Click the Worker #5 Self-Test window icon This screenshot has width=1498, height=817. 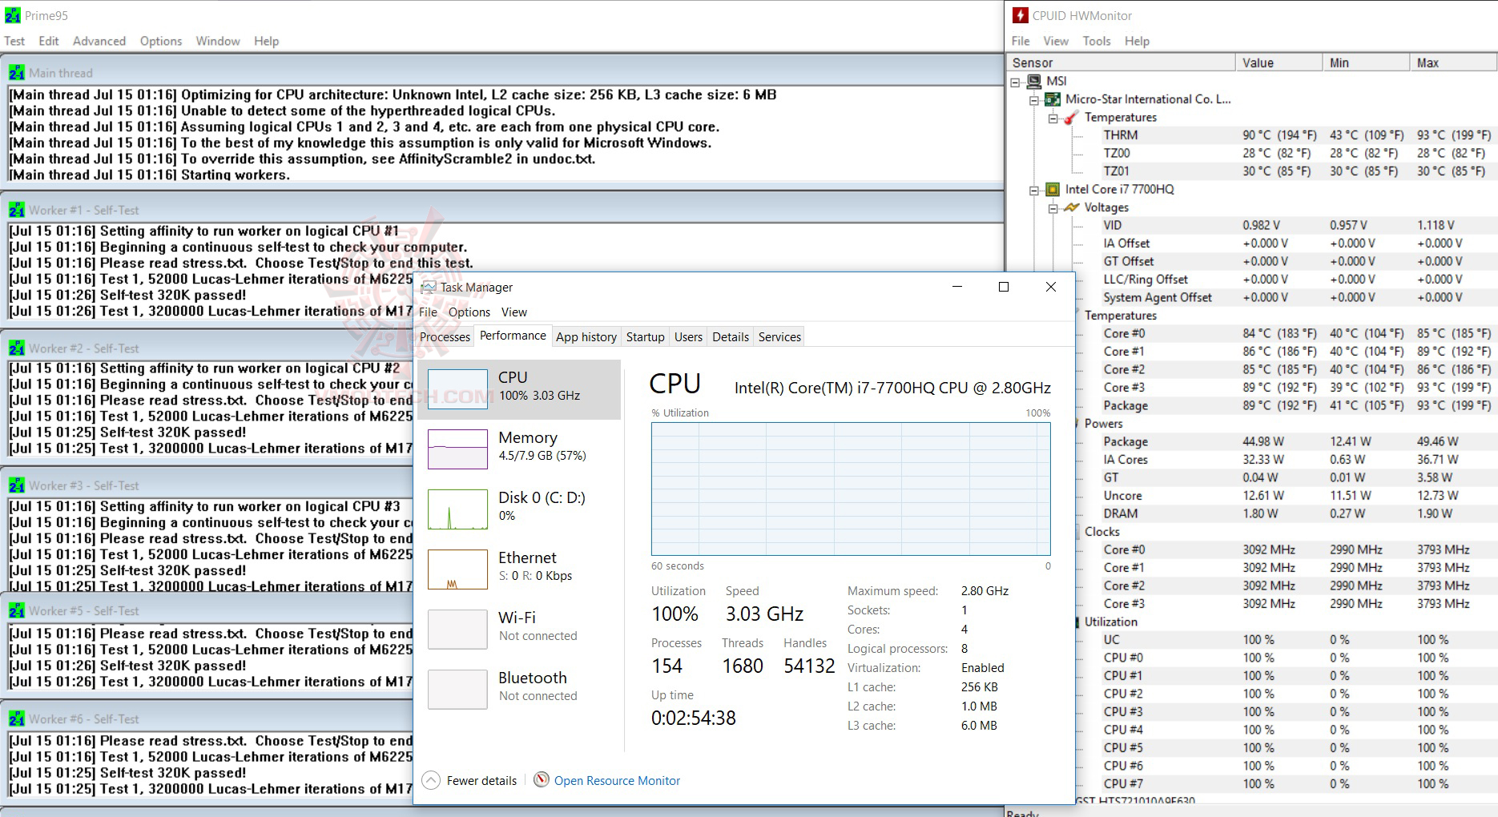[x=17, y=610]
